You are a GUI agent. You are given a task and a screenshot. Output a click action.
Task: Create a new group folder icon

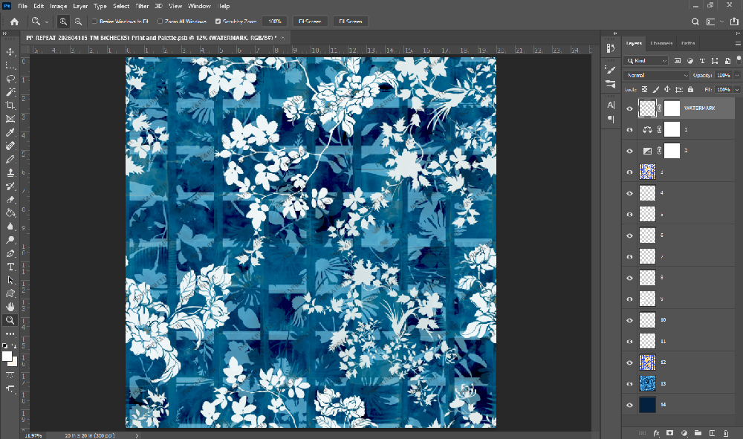click(x=698, y=433)
